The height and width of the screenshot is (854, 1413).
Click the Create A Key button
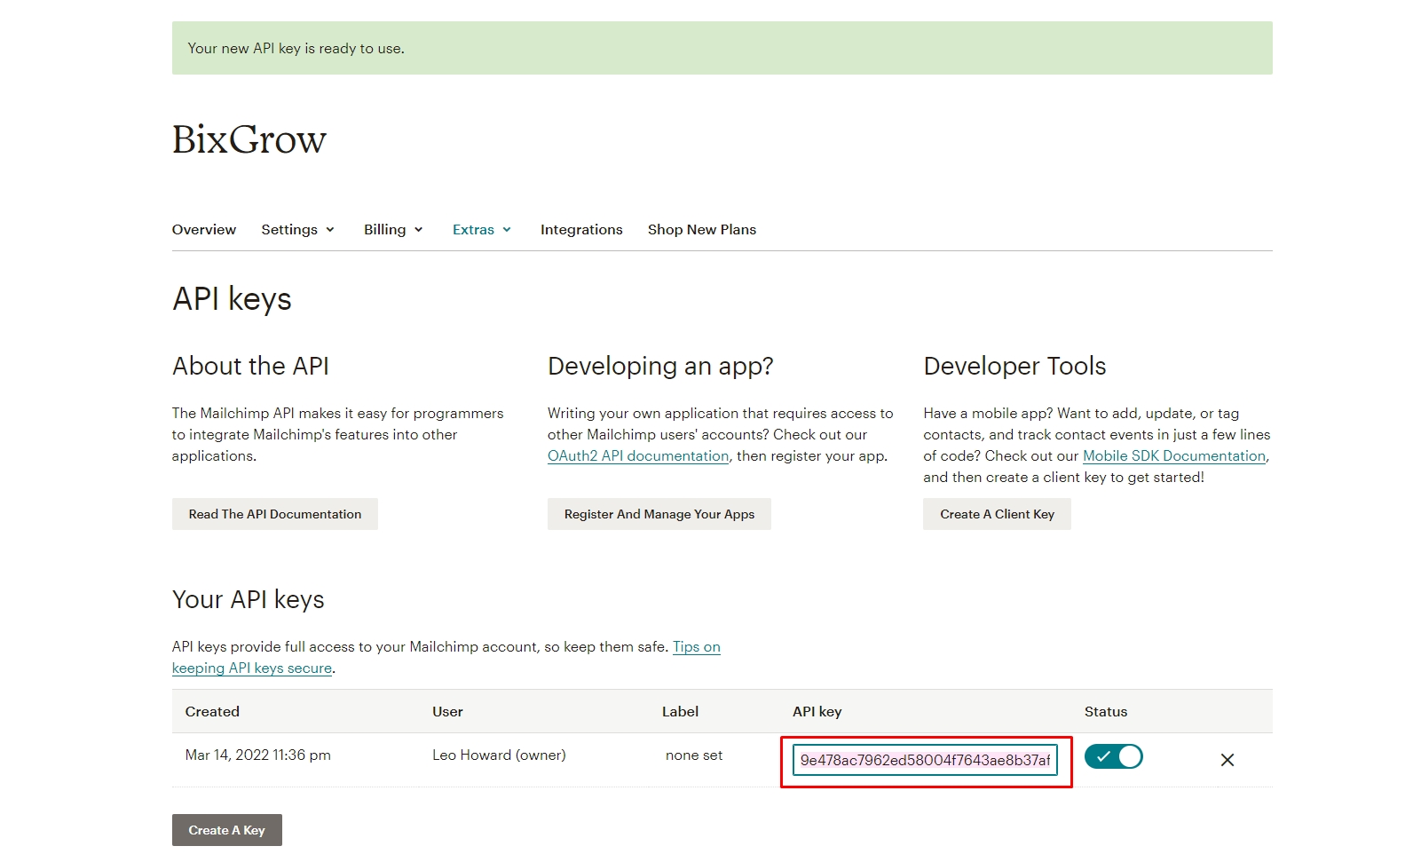coord(227,830)
